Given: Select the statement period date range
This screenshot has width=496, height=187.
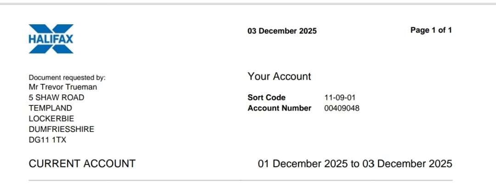Looking at the screenshot, I should 355,164.
